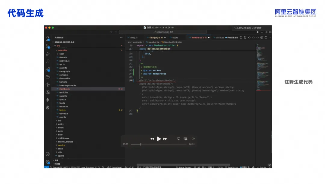Click the controller breadcrumb segment
The image size is (325, 184).
[x=138, y=42]
